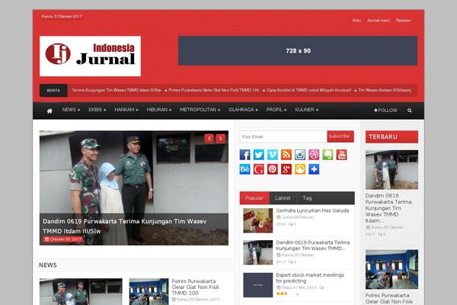Open the Redaksi top link
The image size is (457, 305).
[x=404, y=21]
